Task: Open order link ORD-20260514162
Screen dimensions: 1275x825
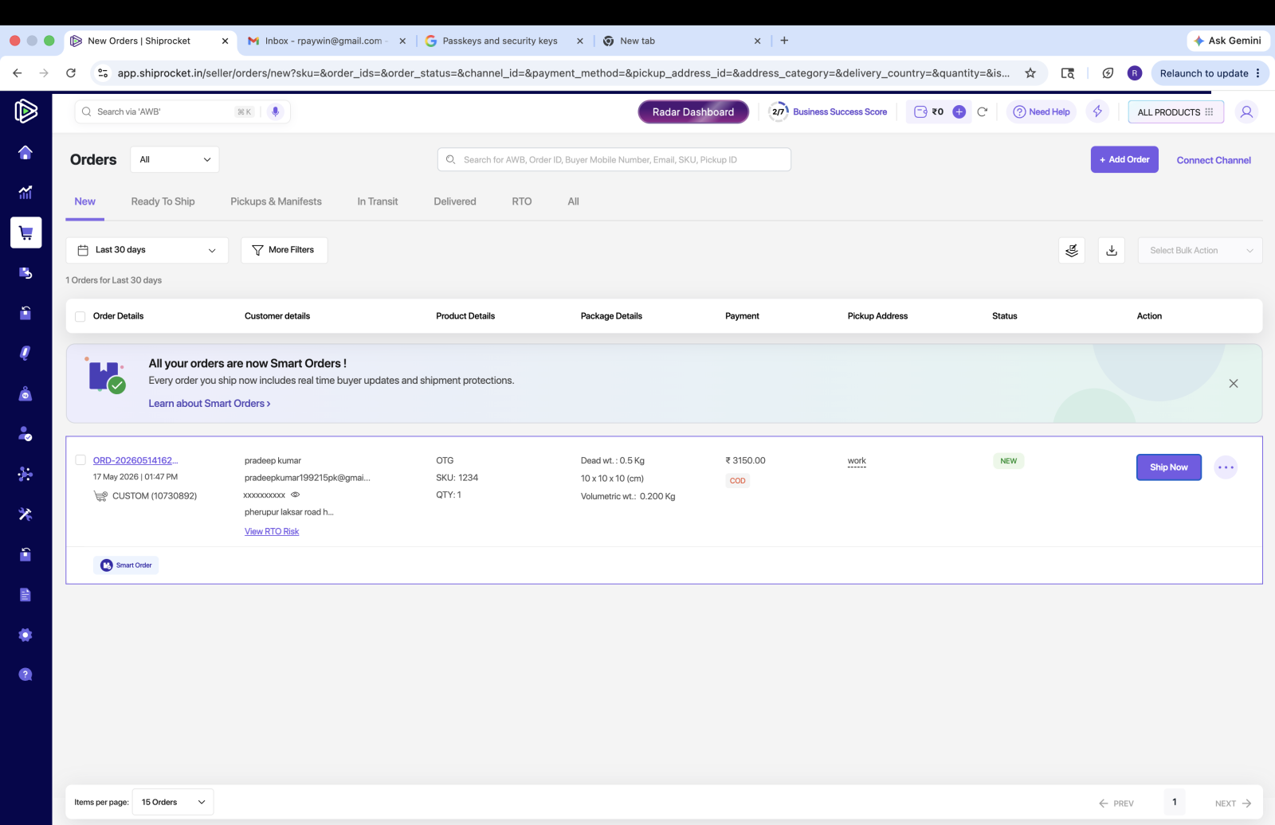Action: pyautogui.click(x=135, y=460)
